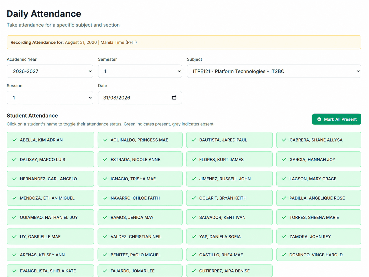Toggle FLORES, KURT JAMES attendance status

[x=229, y=159]
